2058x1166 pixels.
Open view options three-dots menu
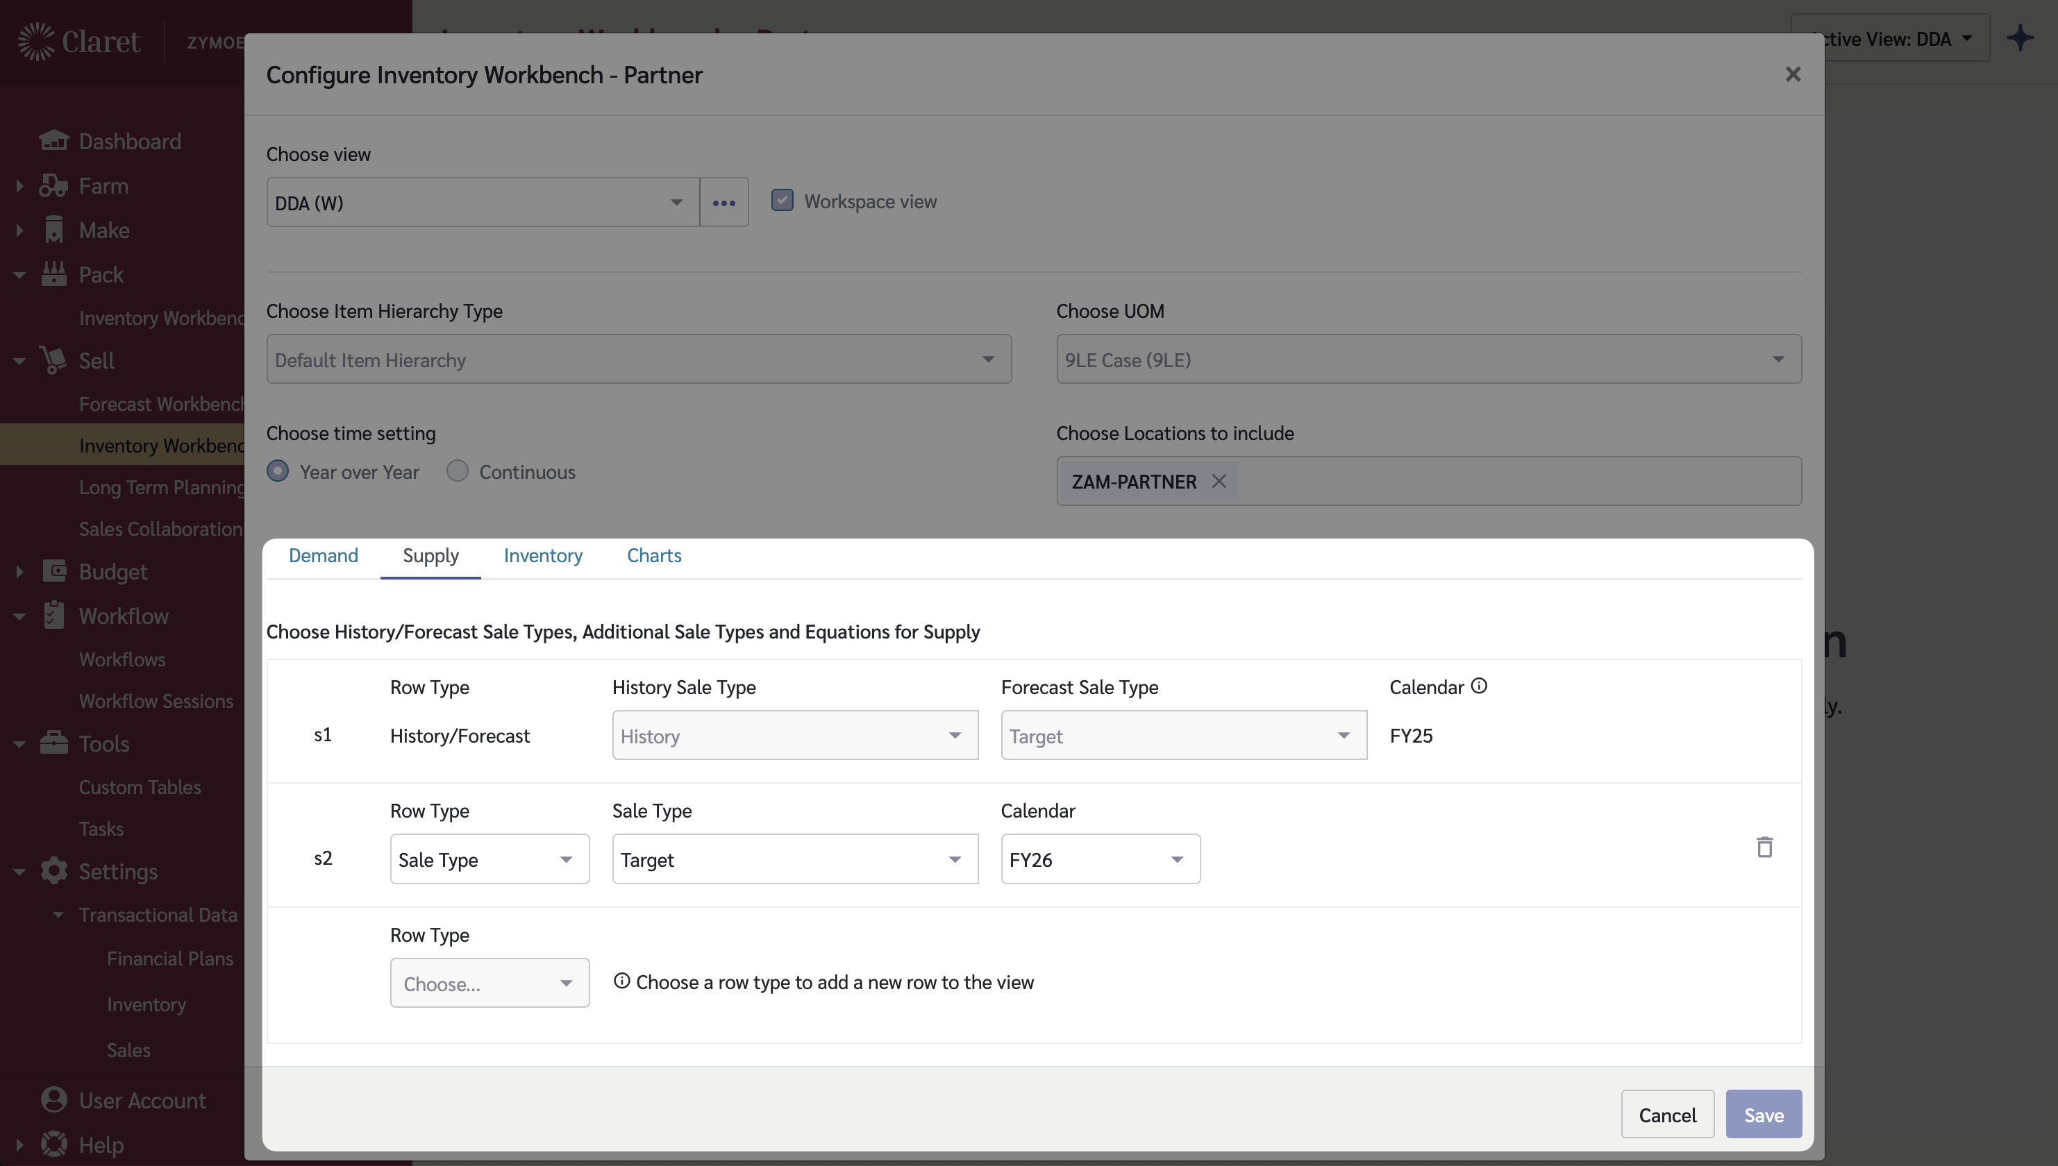(x=723, y=203)
